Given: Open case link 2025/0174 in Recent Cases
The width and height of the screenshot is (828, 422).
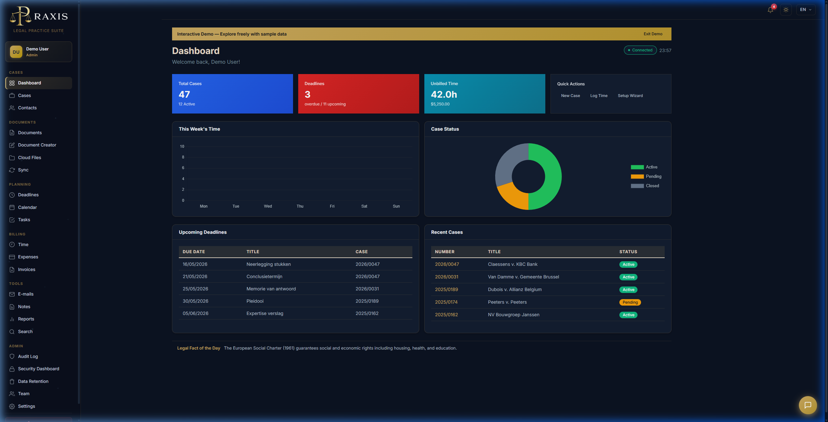Looking at the screenshot, I should [x=446, y=302].
